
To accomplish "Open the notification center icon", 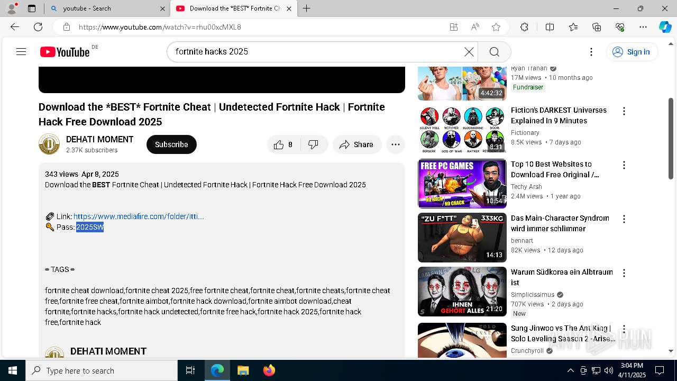I will click(660, 370).
